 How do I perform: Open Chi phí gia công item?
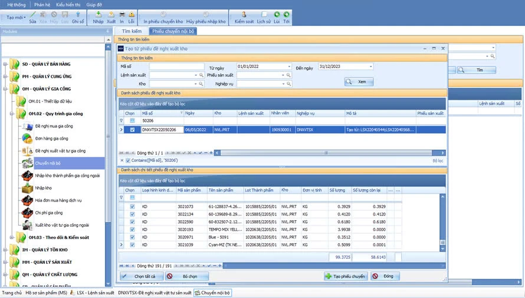[x=48, y=213]
